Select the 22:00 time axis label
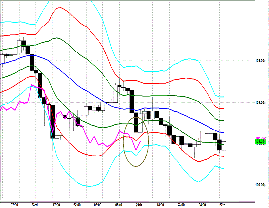269x208 pixels. (x=77, y=205)
